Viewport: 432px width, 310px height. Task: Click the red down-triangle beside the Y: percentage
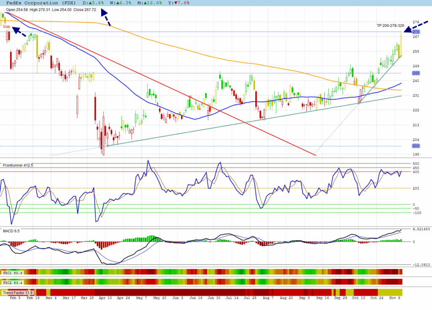tap(173, 3)
